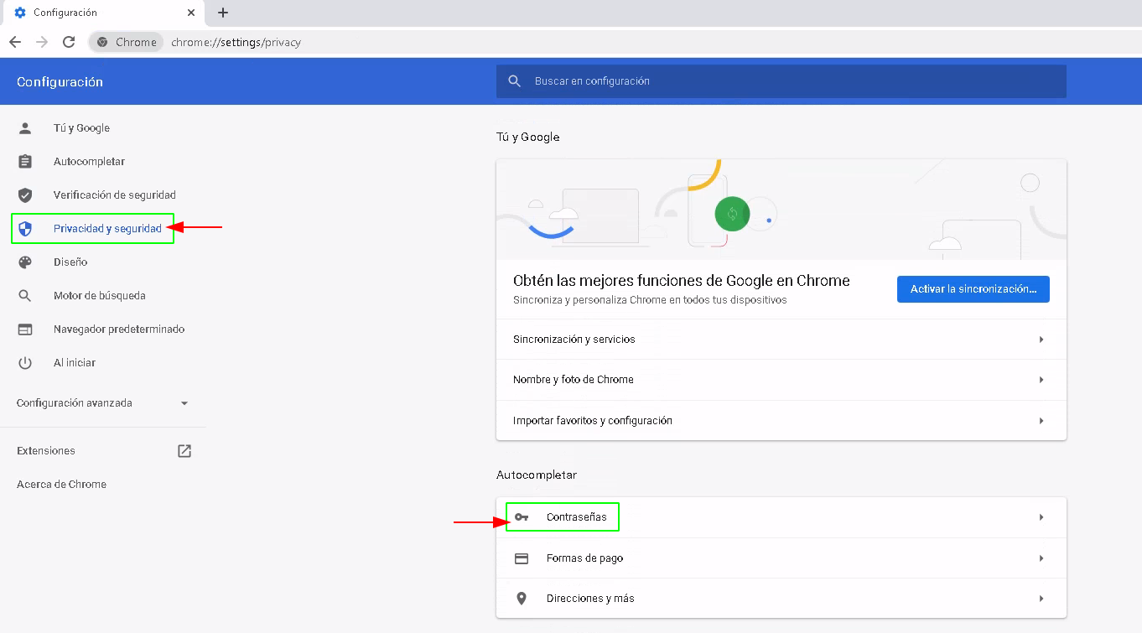Screen dimensions: 1142x633
Task: Click the Chrome site info chip
Action: click(127, 42)
